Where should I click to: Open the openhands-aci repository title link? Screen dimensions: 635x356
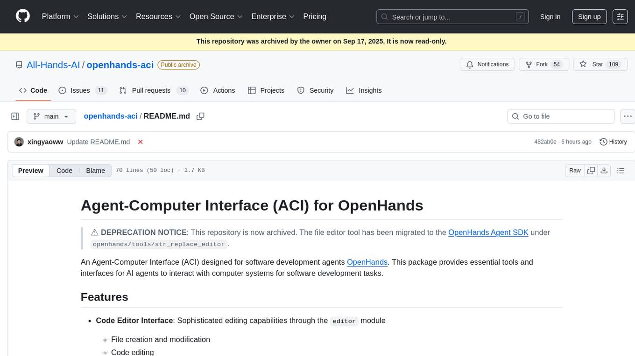click(x=120, y=65)
